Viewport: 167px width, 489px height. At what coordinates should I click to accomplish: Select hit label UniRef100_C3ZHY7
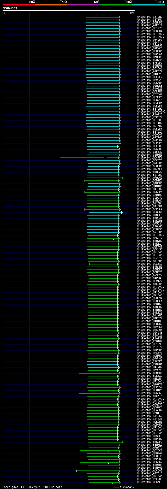150,258
